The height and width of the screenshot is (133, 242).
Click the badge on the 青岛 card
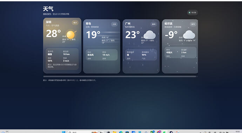114,24
